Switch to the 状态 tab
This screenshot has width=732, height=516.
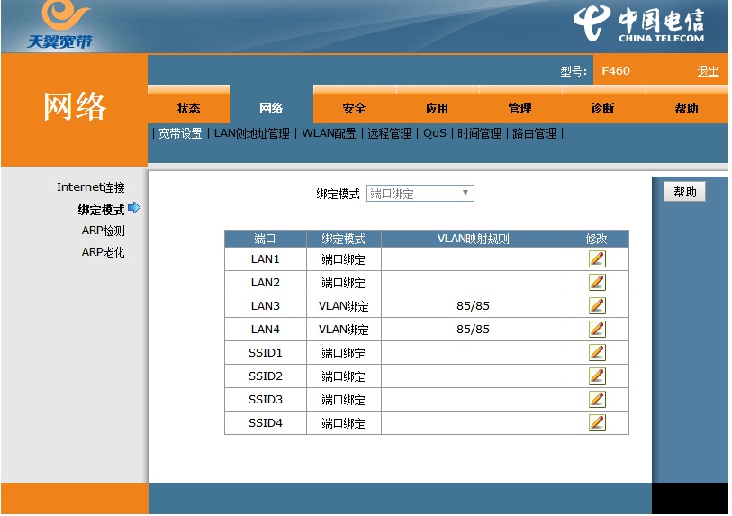coord(189,108)
